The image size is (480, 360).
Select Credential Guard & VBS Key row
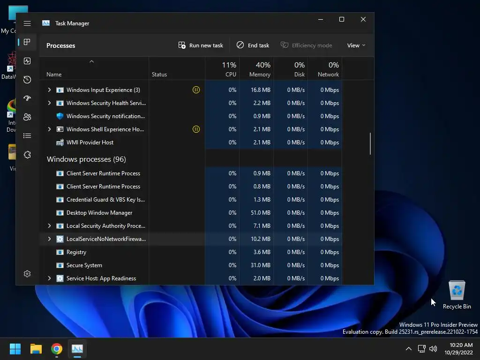[191, 200]
